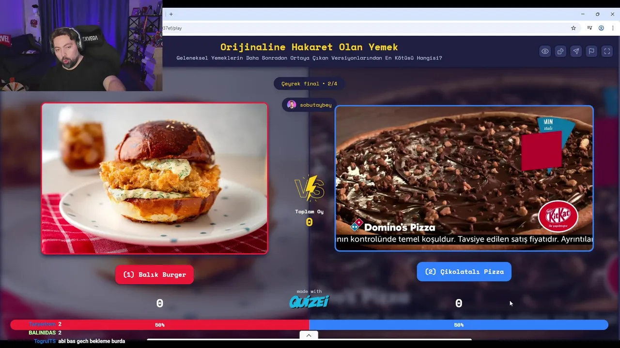Screen dimensions: 620x348
Task: Toggle fullscreen mode icon in quiz header
Action: click(x=607, y=51)
